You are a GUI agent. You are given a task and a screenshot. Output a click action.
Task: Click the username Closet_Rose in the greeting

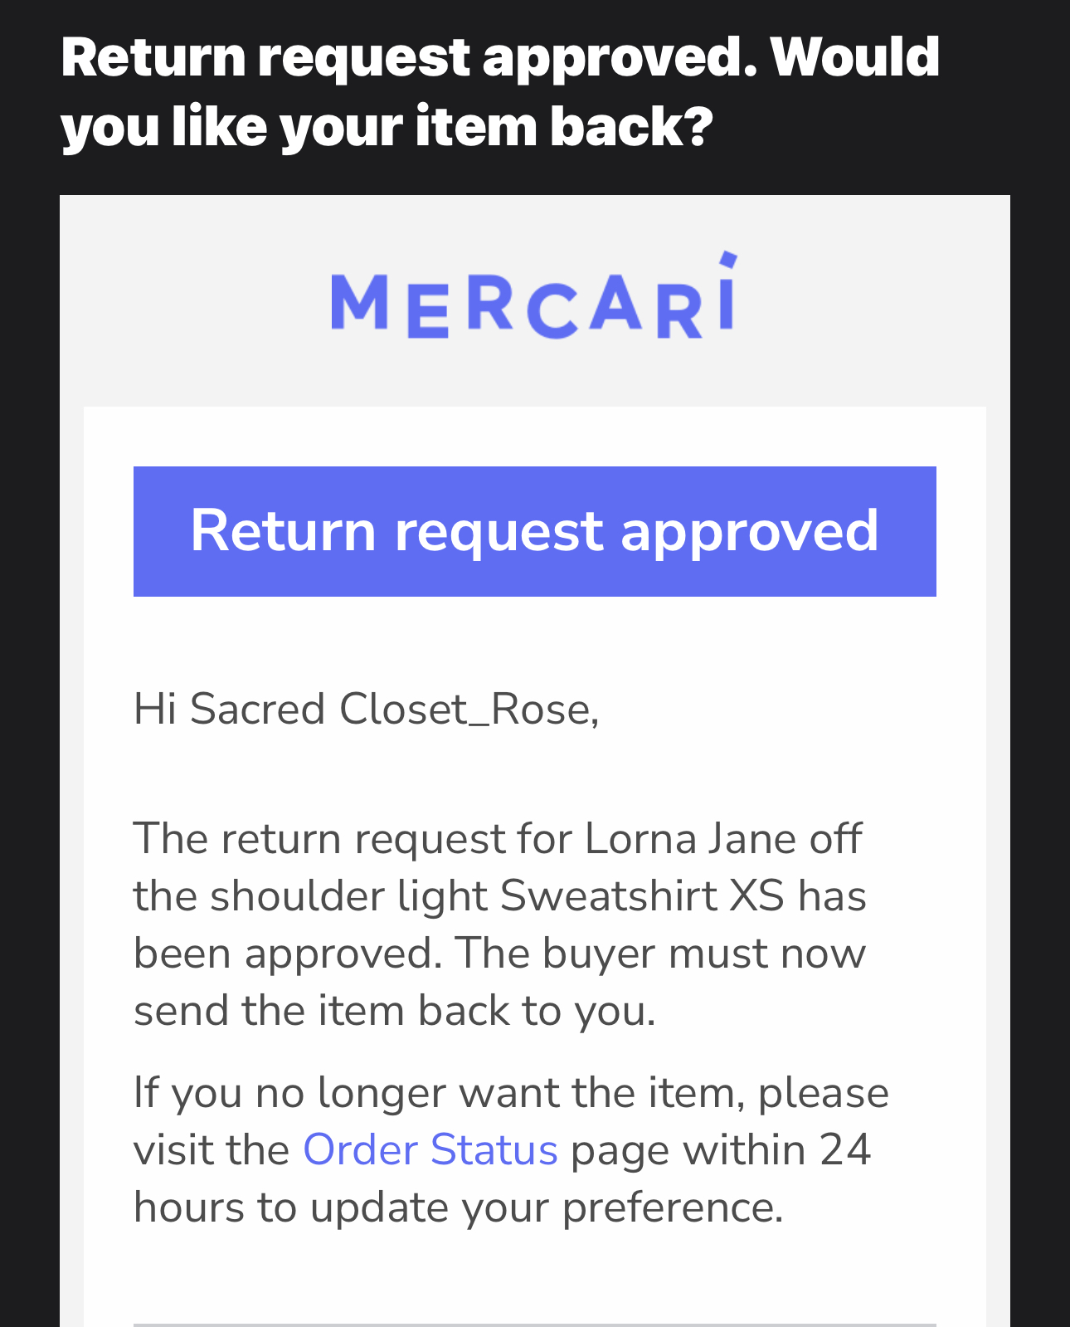click(x=468, y=710)
